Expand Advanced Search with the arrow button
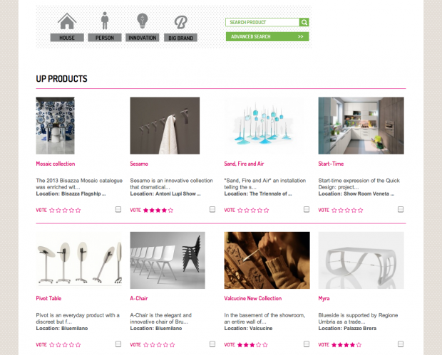 pyautogui.click(x=301, y=36)
